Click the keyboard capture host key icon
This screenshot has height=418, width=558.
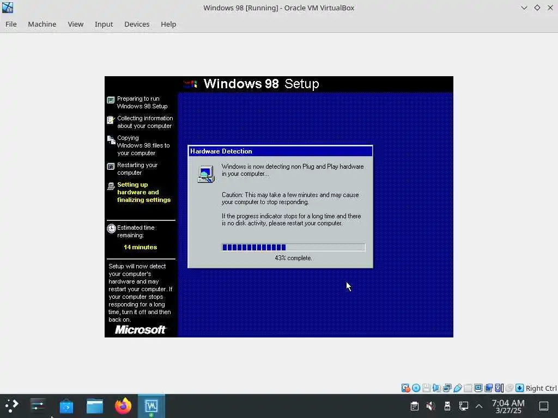click(x=519, y=388)
